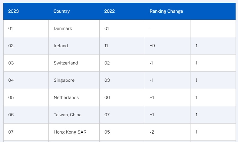The width and height of the screenshot is (238, 142).
Task: Click the Switzerland country cell
Action: click(x=66, y=63)
